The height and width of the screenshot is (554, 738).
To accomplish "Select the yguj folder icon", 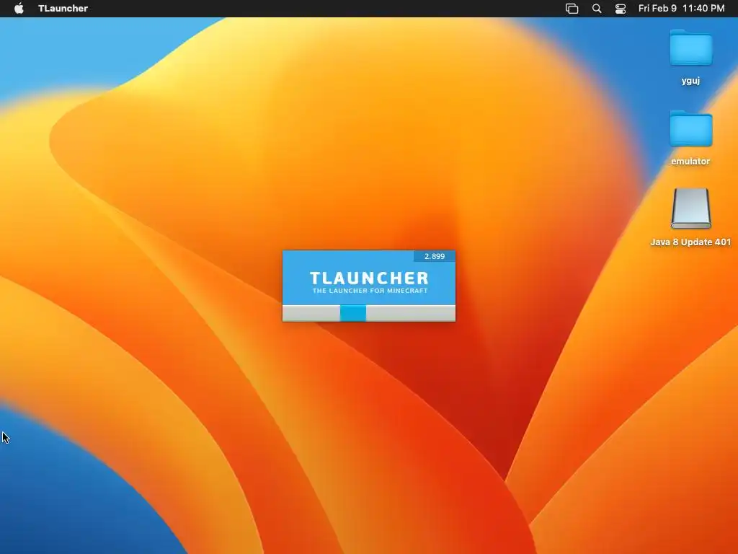I will click(691, 48).
